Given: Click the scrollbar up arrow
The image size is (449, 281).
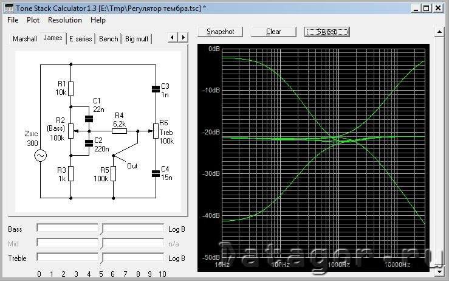Looking at the screenshot, I should pyautogui.click(x=439, y=32).
